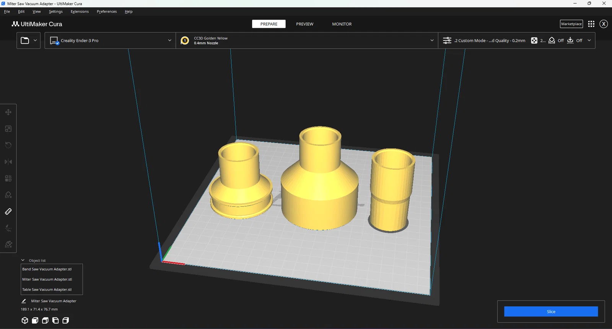612x329 pixels.
Task: Pick the Mirror tool
Action: [x=8, y=162]
